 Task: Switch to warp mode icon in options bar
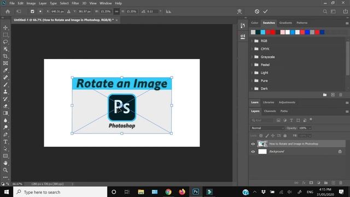coord(240,11)
